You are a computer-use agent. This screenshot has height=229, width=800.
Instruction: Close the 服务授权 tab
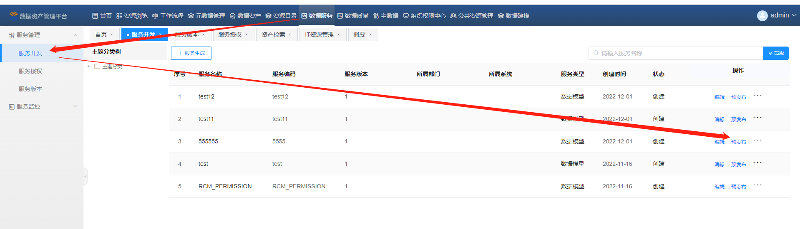tap(247, 35)
